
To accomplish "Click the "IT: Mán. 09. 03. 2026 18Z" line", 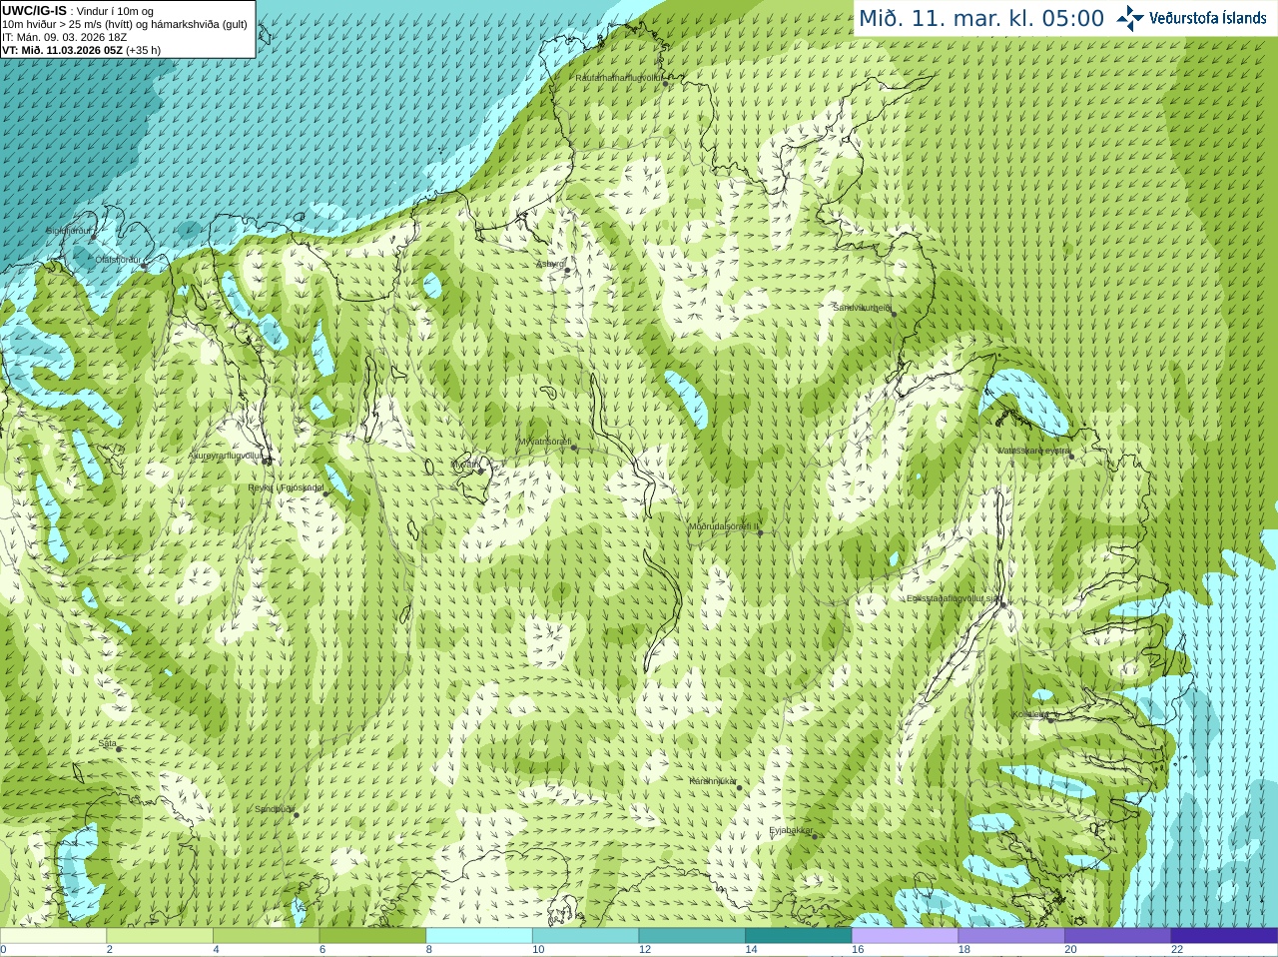I will tap(65, 37).
